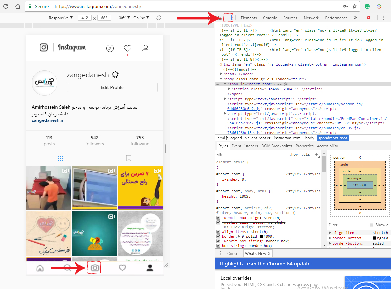This screenshot has height=289, width=391.
Task: Open Instagram camera upload icon in bottom bar
Action: (x=95, y=267)
